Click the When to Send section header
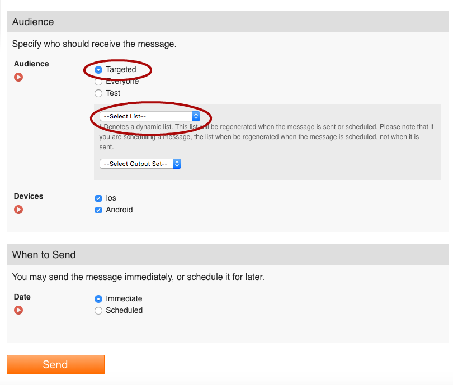This screenshot has height=385, width=453. [x=44, y=254]
